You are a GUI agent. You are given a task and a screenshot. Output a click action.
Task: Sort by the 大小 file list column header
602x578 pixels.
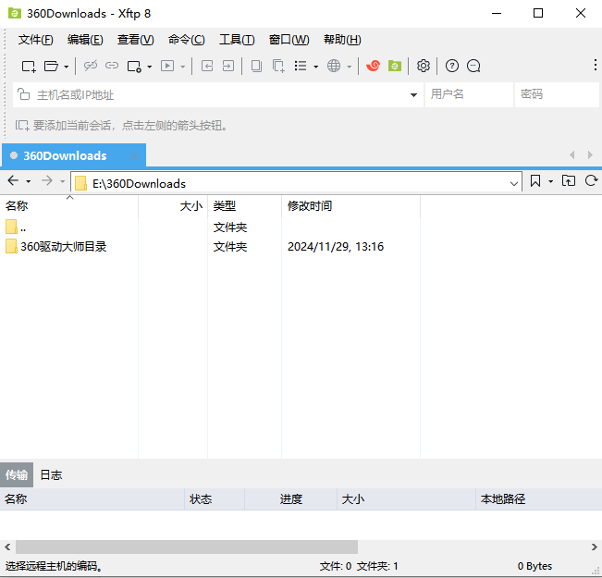[x=173, y=206]
